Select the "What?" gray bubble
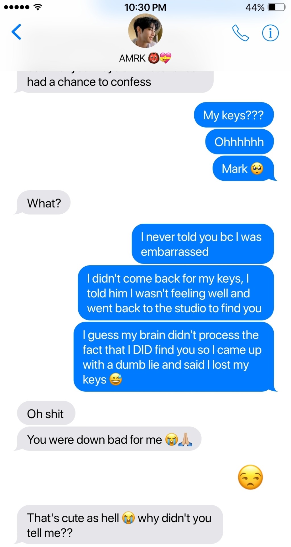 44,203
